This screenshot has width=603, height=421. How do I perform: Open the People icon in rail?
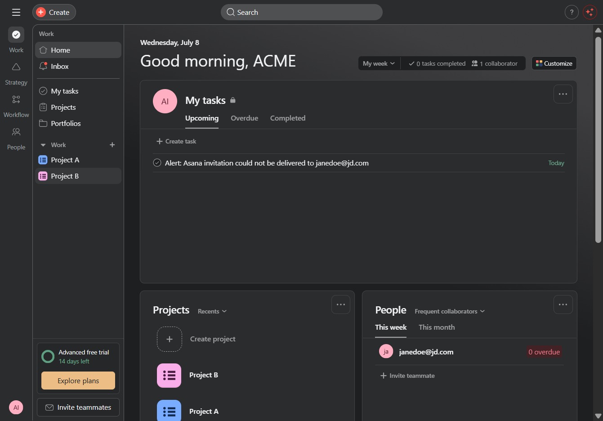pyautogui.click(x=16, y=132)
